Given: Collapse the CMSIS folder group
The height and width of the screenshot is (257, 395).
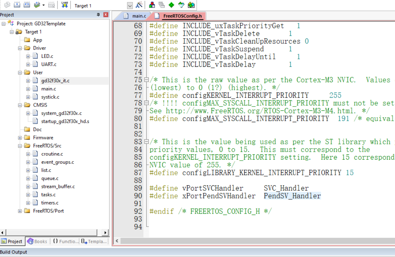Looking at the screenshot, I should click(20, 105).
